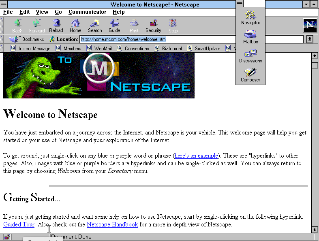Open the Edit menu

pos(24,12)
